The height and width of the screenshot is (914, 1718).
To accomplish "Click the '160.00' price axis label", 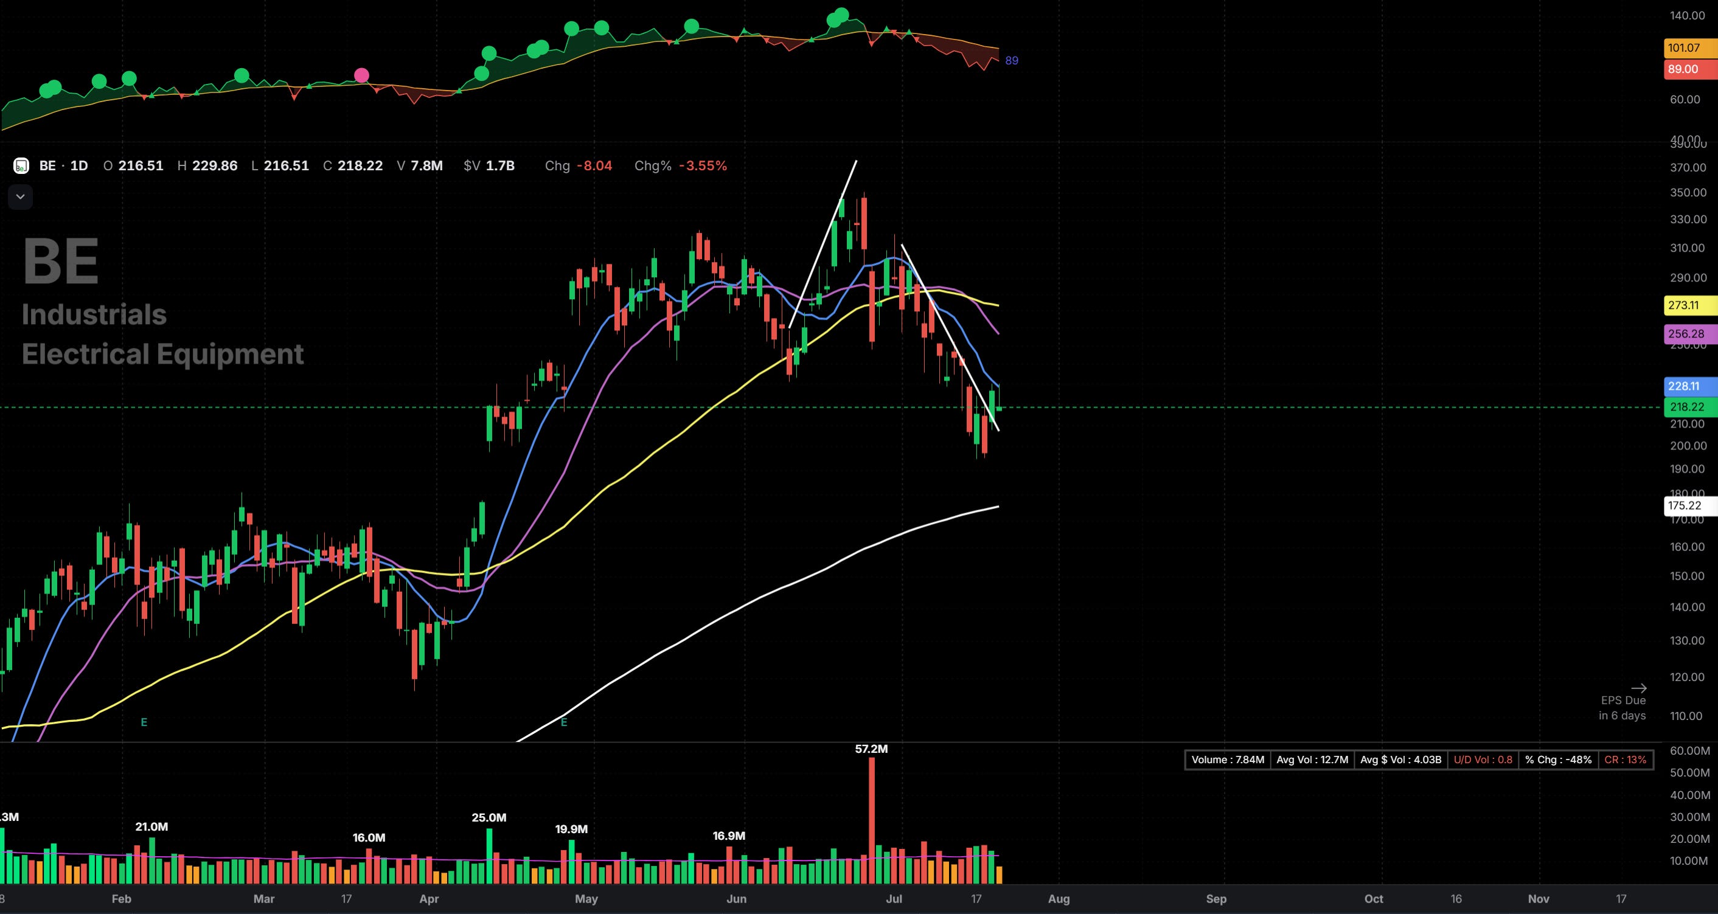I will click(1688, 547).
